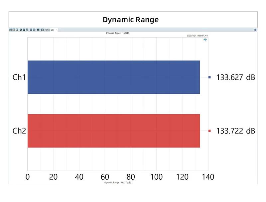Click the 133.627 dB value for Ch1
Image resolution: width=266 pixels, height=202 pixels.
point(235,77)
